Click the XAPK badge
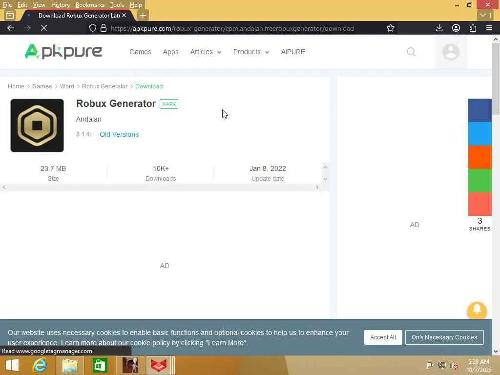The image size is (500, 375). click(x=168, y=104)
